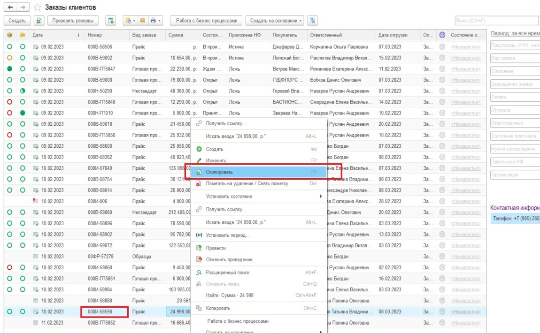Expand the Установить состояние submenu
This screenshot has width=540, height=334.
[321, 196]
